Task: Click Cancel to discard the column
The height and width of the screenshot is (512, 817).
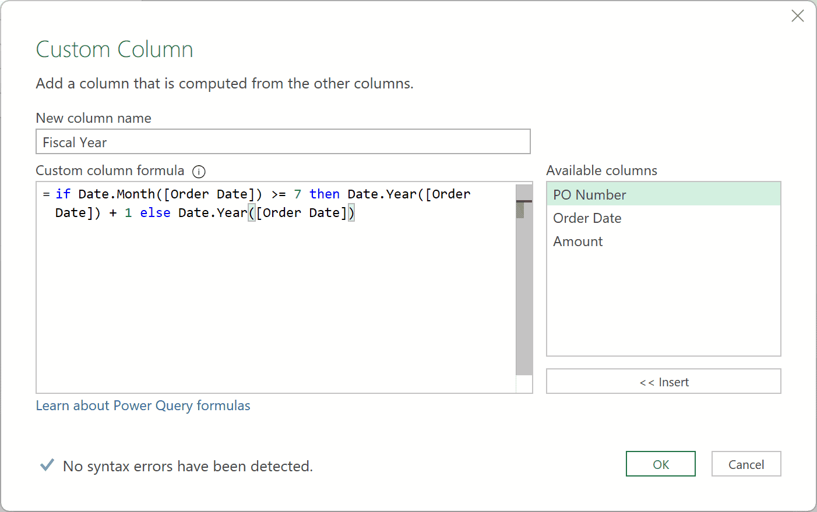Action: click(746, 464)
